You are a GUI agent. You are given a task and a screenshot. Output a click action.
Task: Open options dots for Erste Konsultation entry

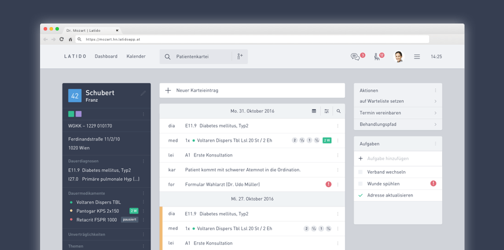click(x=338, y=155)
